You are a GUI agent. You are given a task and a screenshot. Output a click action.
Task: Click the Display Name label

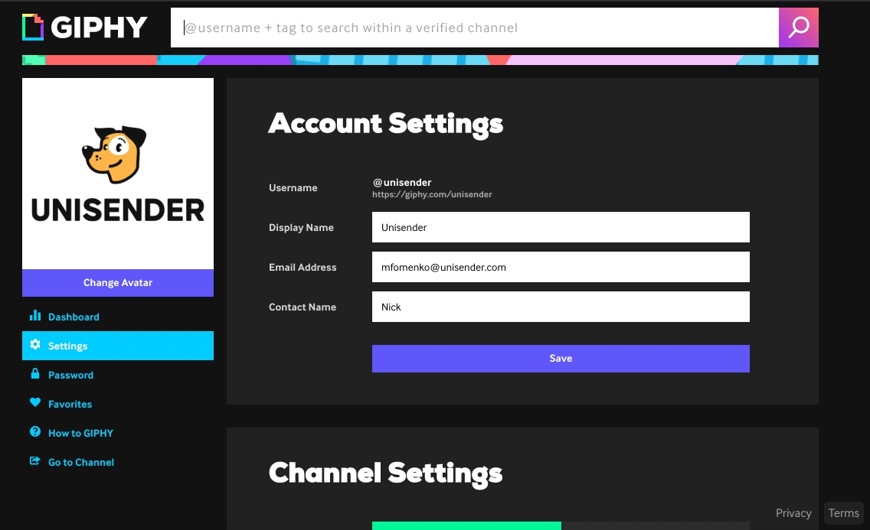click(301, 228)
